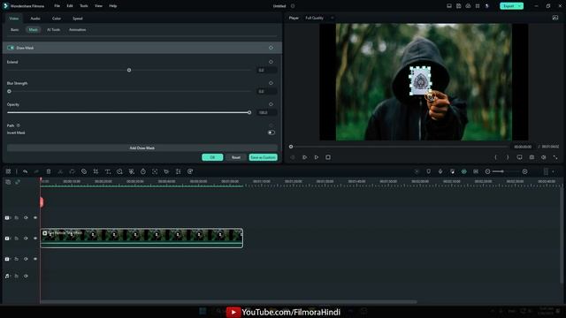Add keyframe diamond for Opacity
Viewport: 566px width, 318px height.
coord(271,104)
